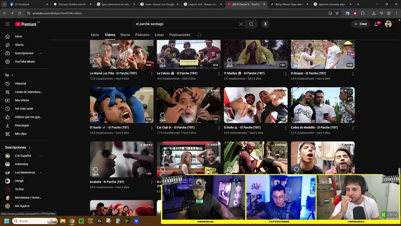Select the channel Vídeos tab

tap(110, 35)
